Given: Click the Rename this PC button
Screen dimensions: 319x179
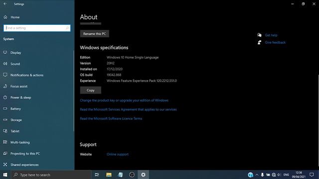Looking at the screenshot, I should click(x=94, y=34).
